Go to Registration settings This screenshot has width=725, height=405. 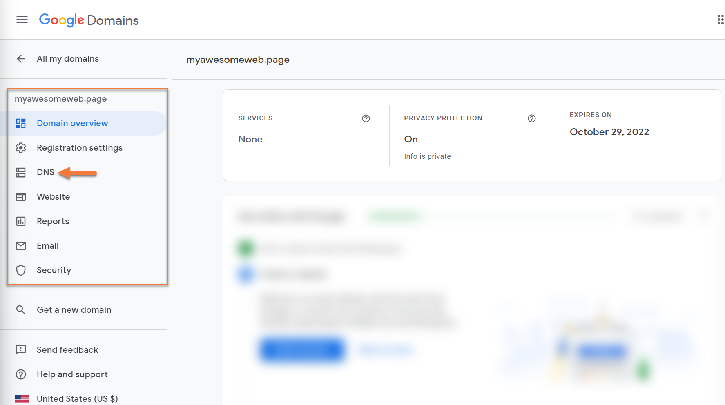point(79,148)
